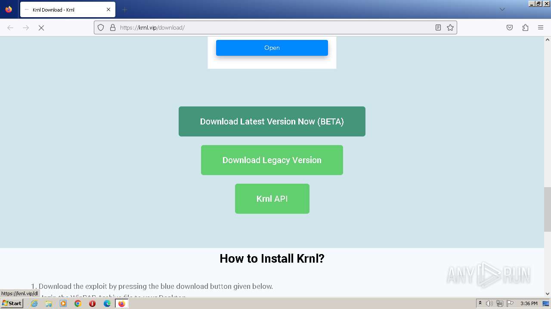Open the Extensions puzzle icon
Image resolution: width=551 pixels, height=309 pixels.
click(525, 27)
